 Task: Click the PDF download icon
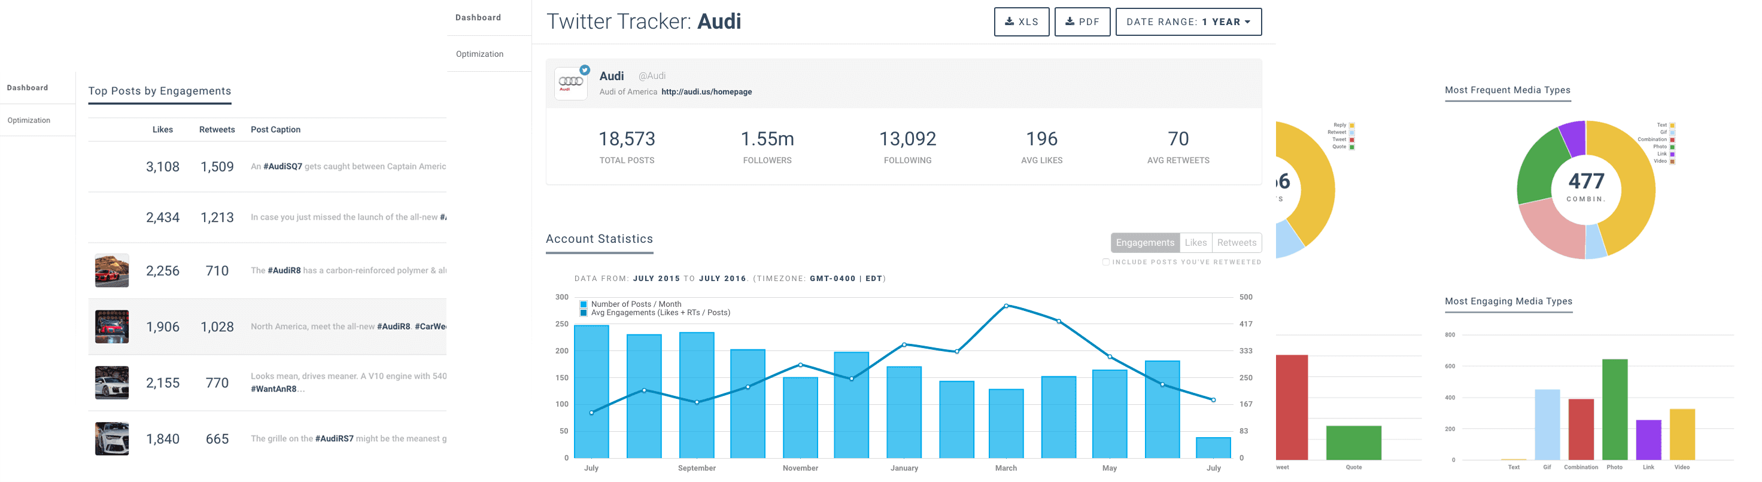1069,22
